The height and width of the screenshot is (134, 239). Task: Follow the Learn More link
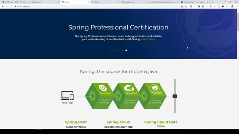(x=148, y=39)
